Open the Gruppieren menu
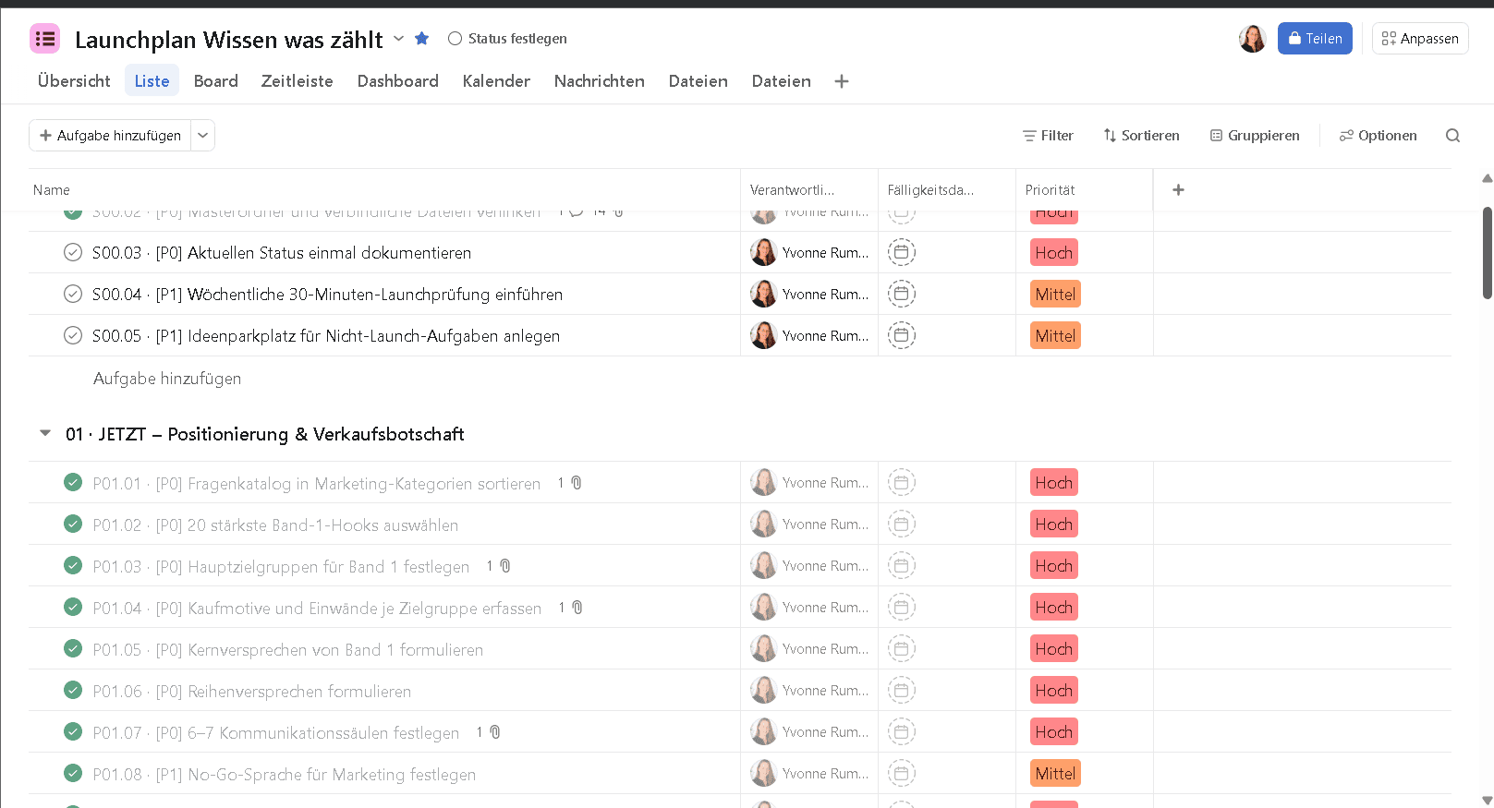 [1255, 136]
